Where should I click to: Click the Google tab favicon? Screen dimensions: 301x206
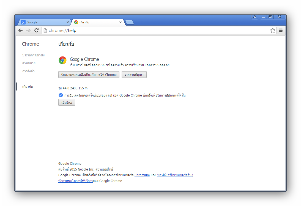pos(23,22)
